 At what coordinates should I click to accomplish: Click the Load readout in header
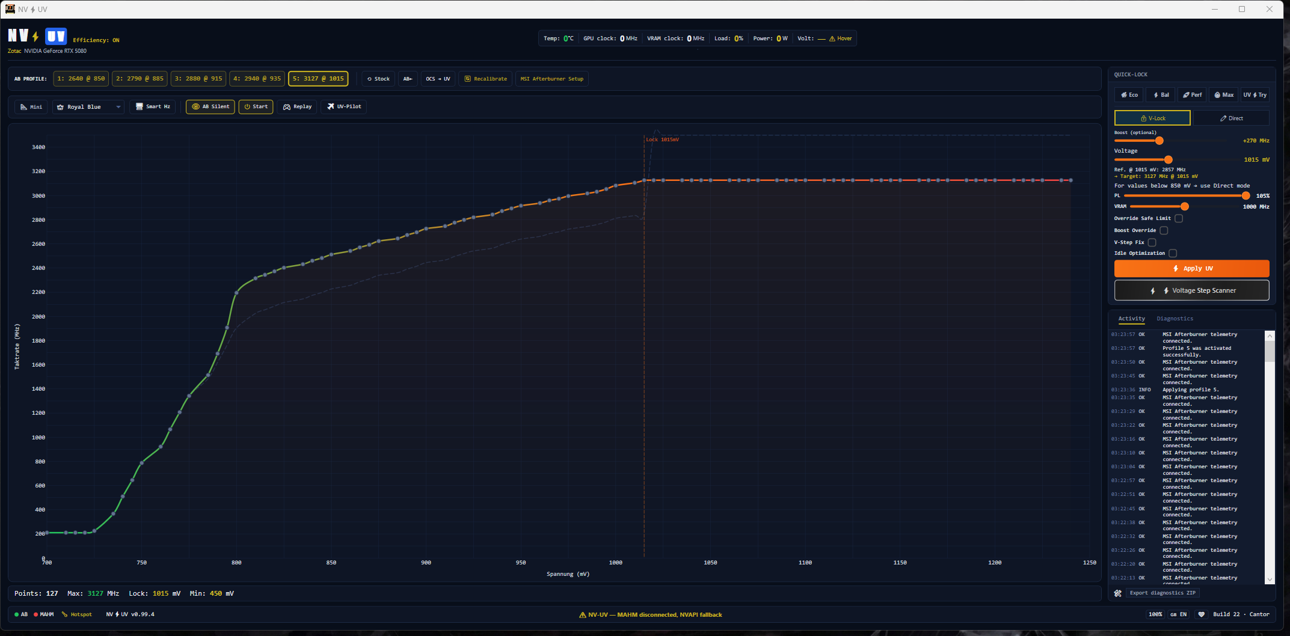pyautogui.click(x=729, y=38)
